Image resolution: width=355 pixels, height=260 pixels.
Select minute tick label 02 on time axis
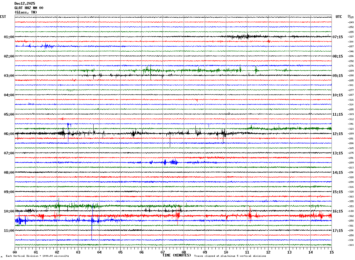pyautogui.click(x=57, y=252)
